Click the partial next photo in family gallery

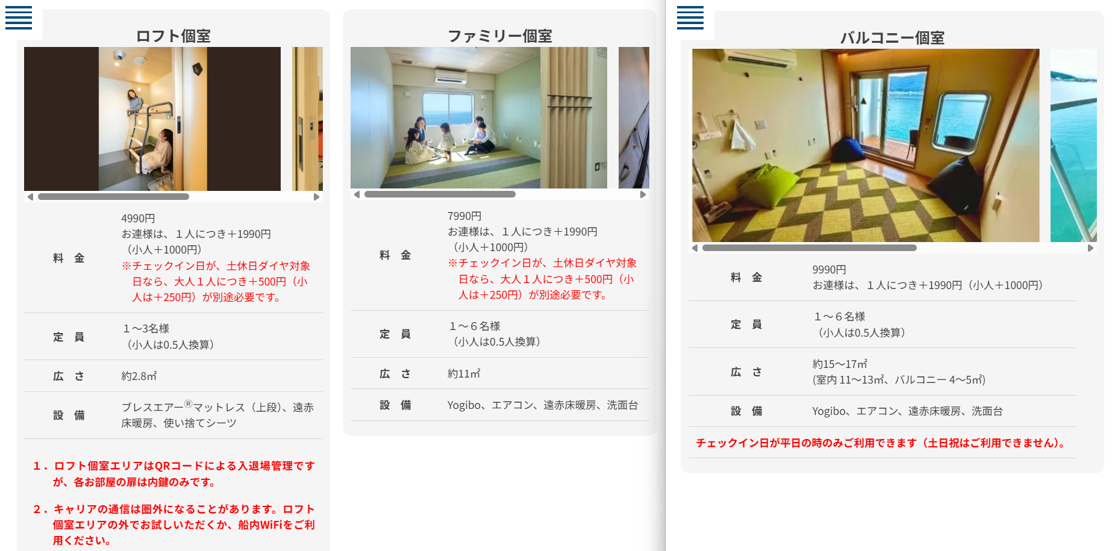click(x=634, y=117)
